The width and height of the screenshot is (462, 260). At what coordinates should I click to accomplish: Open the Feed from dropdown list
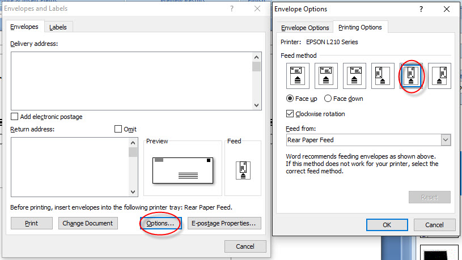tap(446, 140)
